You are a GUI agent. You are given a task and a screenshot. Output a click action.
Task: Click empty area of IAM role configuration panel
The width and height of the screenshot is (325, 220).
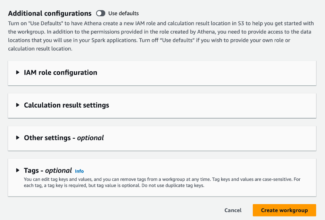pos(208,73)
